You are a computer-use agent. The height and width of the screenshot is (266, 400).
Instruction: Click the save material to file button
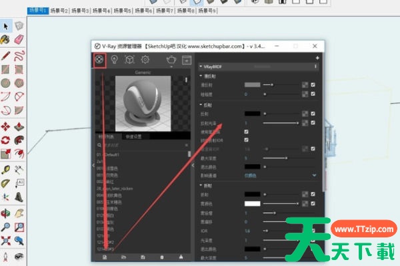(143, 257)
